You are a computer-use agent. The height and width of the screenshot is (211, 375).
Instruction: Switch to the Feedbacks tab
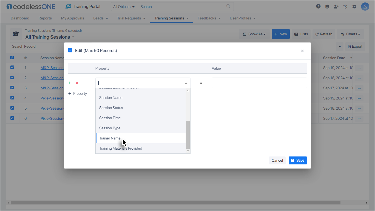point(209,18)
